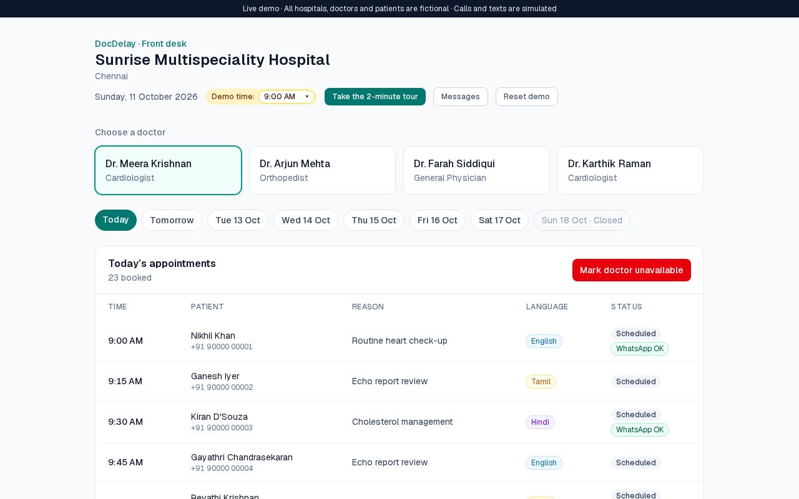Open the Demo time dropdown showing 9:00 AM

[287, 97]
